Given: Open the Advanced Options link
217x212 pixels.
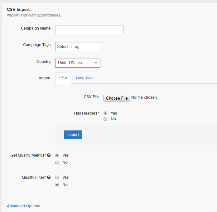Looking at the screenshot, I should (23, 206).
